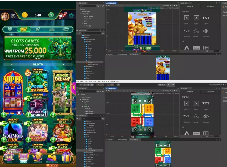227x167 pixels.
Task: Open the player profile avatar in the casino app
Action: pyautogui.click(x=5, y=16)
